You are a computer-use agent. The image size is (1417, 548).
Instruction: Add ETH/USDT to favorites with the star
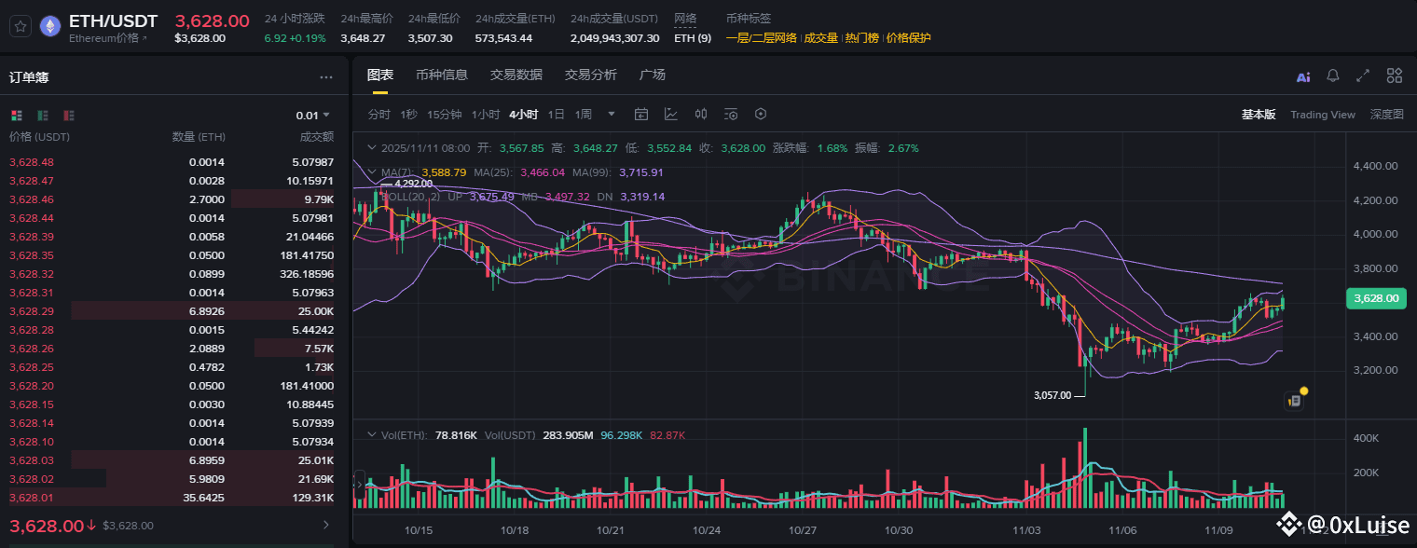19,25
